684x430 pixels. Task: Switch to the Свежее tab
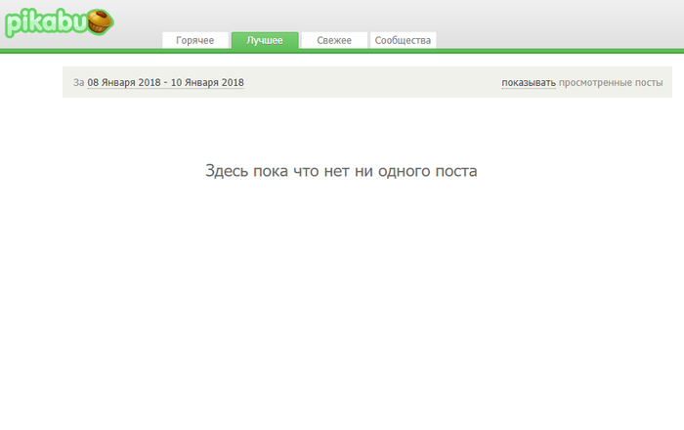click(x=334, y=40)
